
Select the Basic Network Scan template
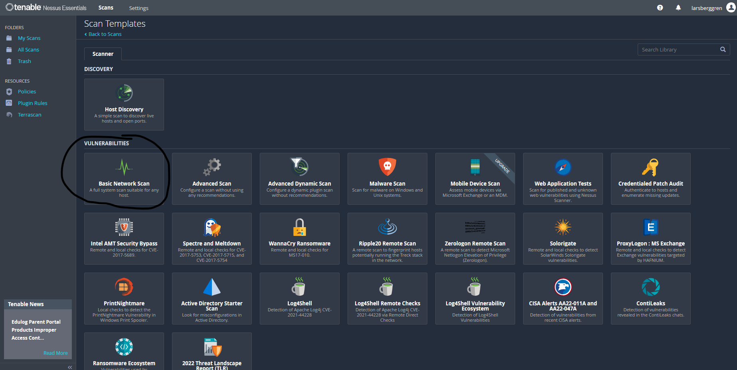tap(124, 178)
